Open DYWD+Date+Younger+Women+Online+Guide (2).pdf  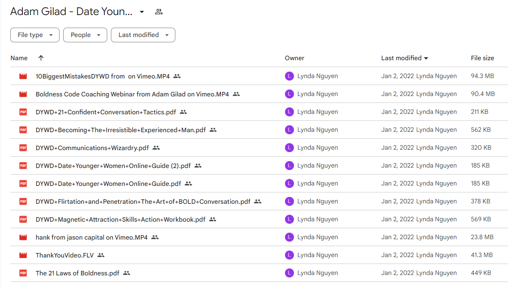click(x=113, y=166)
